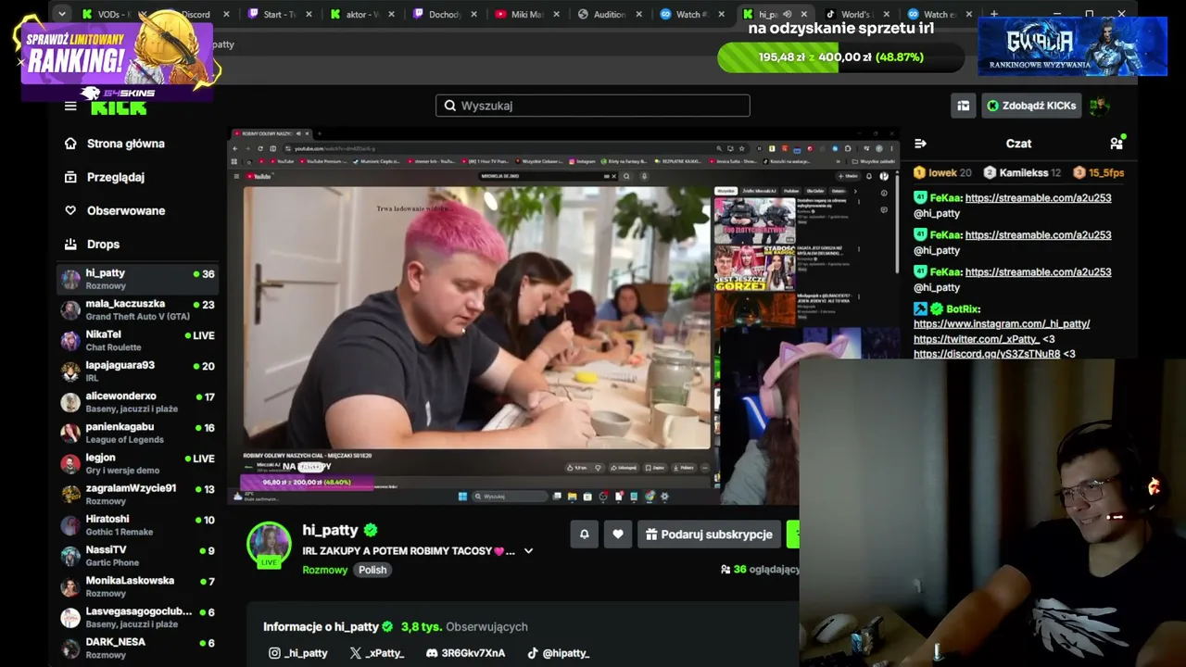Expand the stream title chevron
1186x667 pixels.
pyautogui.click(x=528, y=551)
